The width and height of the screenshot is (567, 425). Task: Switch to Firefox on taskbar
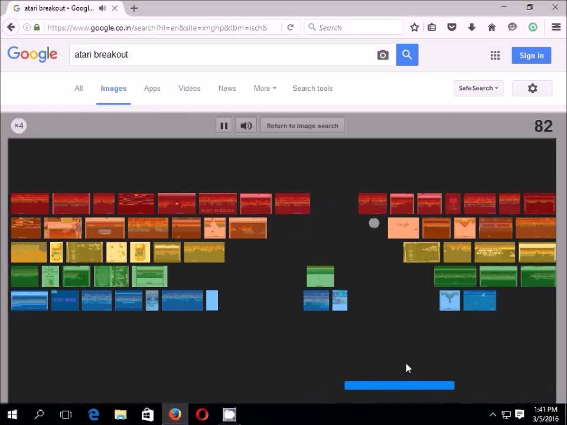[175, 414]
